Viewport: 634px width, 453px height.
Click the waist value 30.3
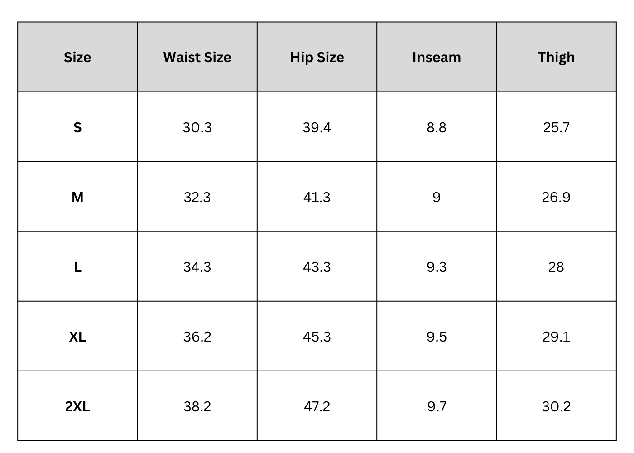tap(197, 127)
